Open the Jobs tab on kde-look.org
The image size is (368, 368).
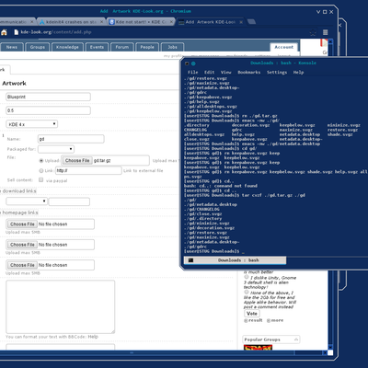(x=172, y=47)
